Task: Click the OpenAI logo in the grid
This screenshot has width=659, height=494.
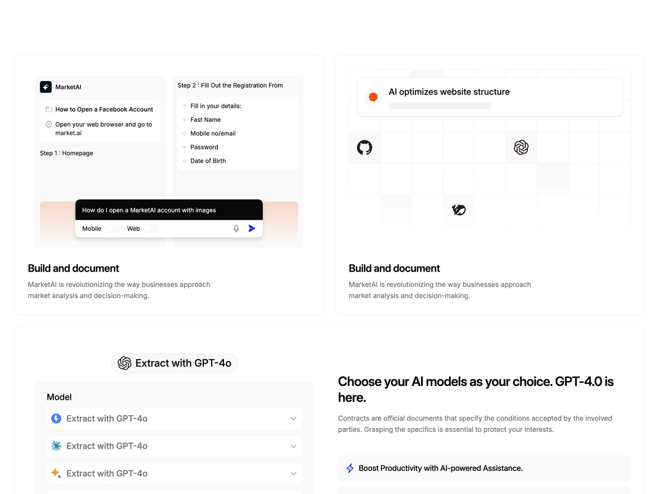Action: click(x=521, y=147)
